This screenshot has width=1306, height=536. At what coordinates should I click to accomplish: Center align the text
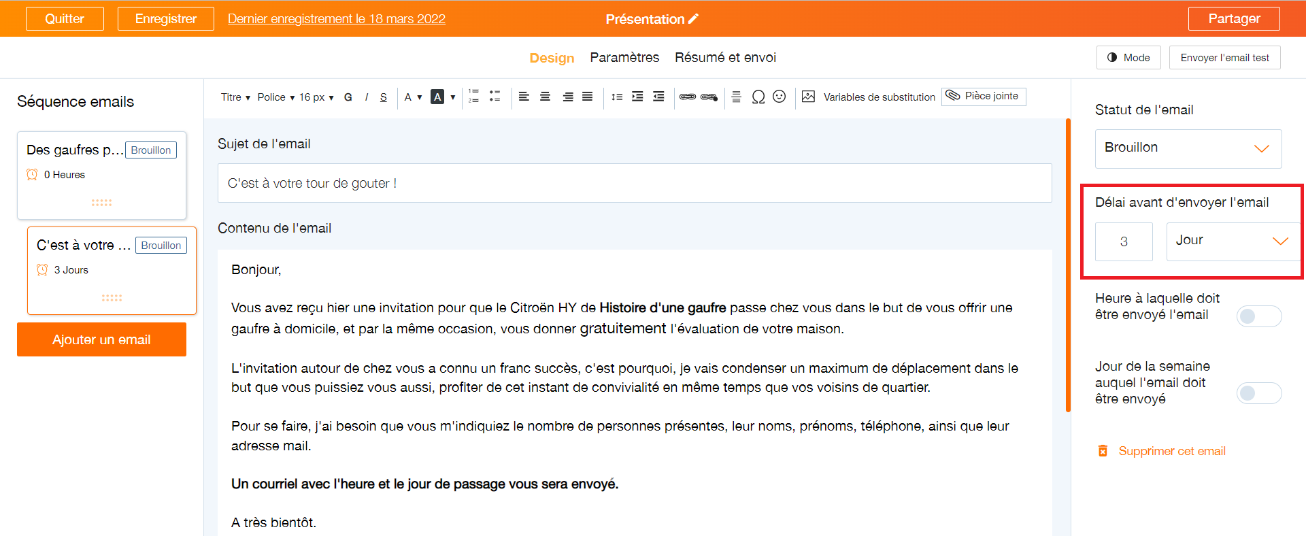(545, 97)
